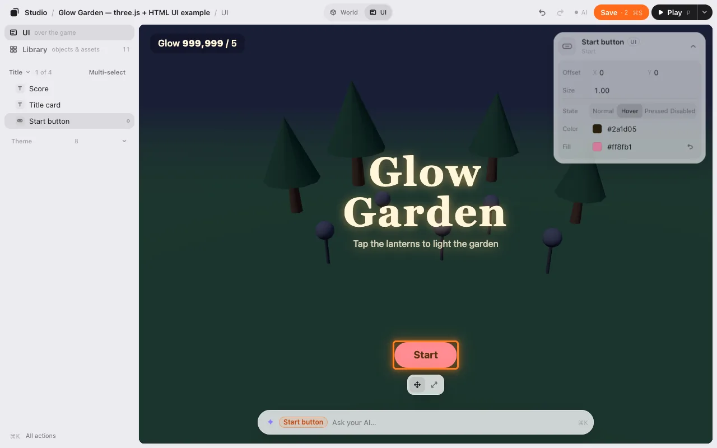Click the Start button on canvas
The image size is (717, 448).
(426, 355)
